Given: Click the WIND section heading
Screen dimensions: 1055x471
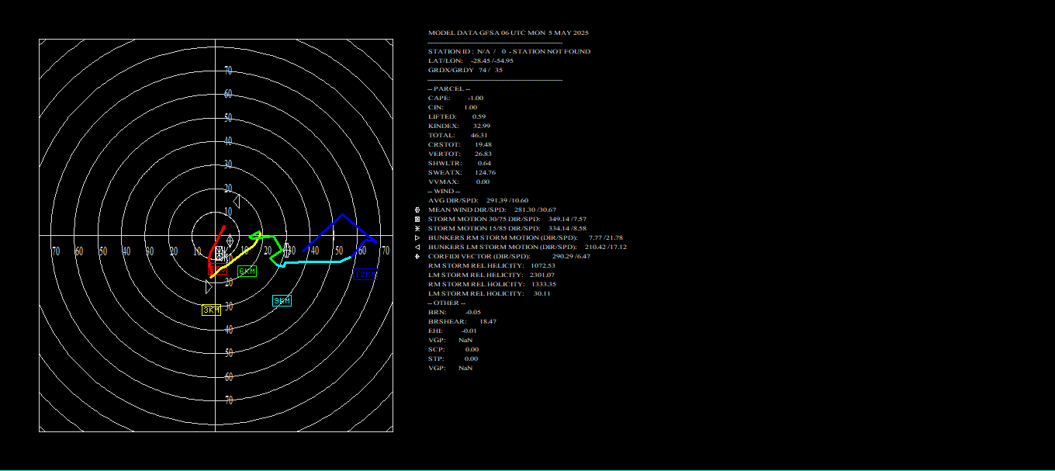Looking at the screenshot, I should point(444,191).
